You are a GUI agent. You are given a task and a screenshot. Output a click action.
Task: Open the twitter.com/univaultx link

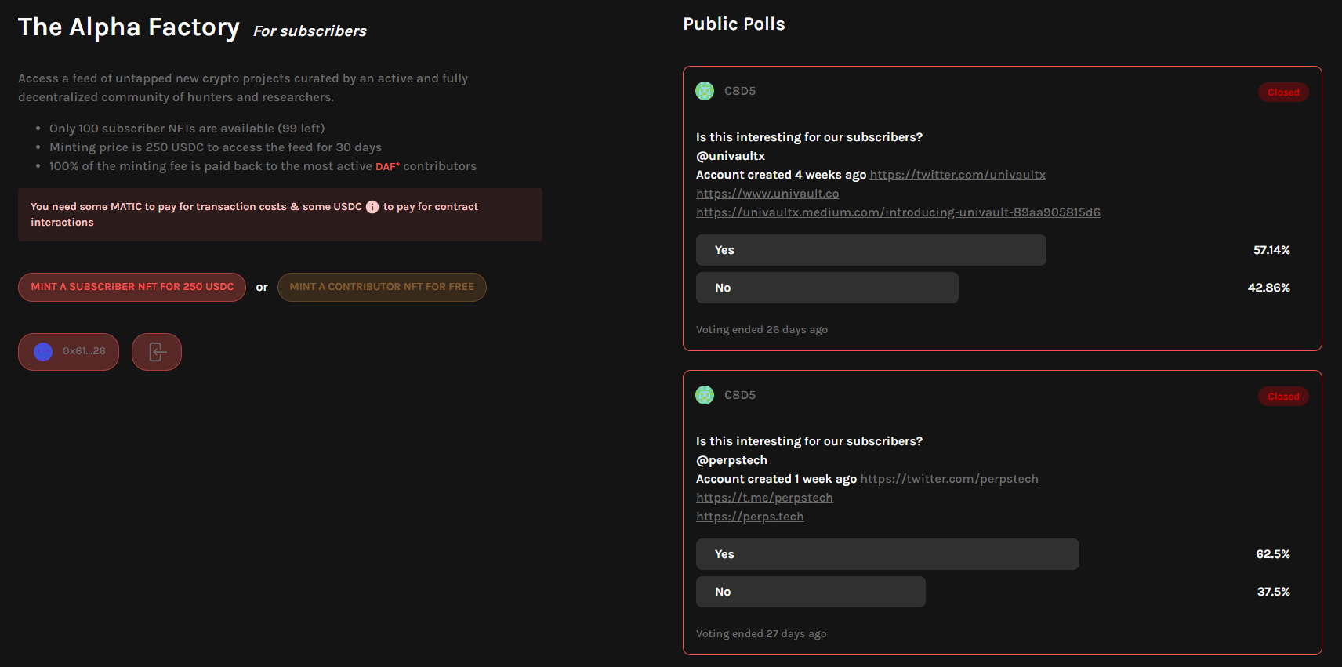pyautogui.click(x=957, y=175)
